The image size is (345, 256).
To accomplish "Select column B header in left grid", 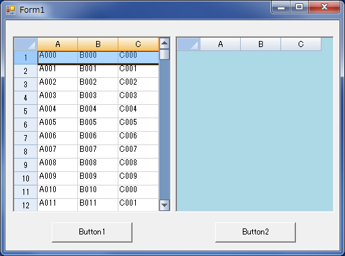I will (98, 44).
